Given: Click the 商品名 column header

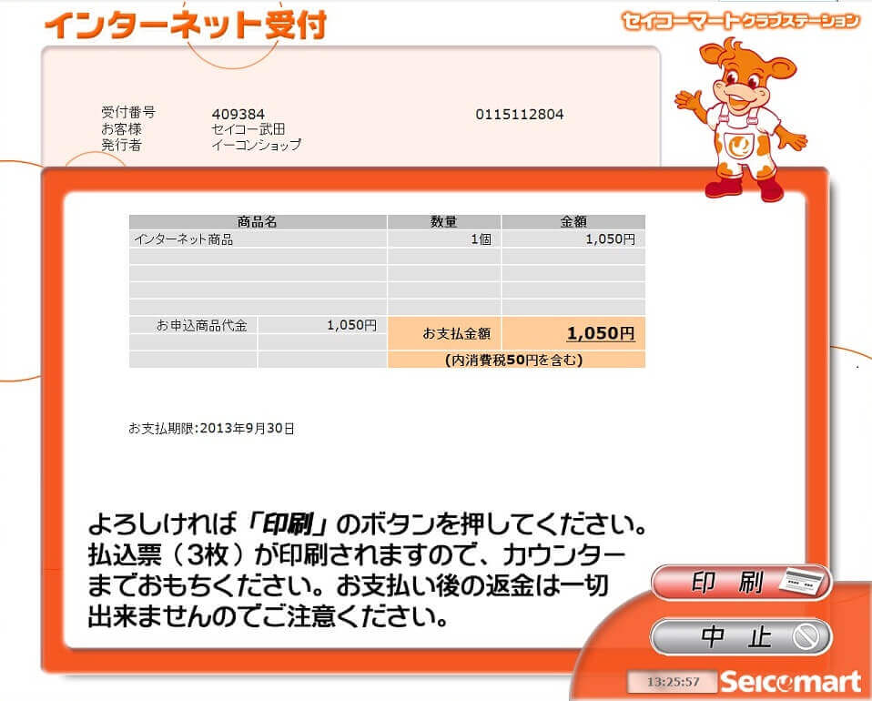Looking at the screenshot, I should pos(258,221).
